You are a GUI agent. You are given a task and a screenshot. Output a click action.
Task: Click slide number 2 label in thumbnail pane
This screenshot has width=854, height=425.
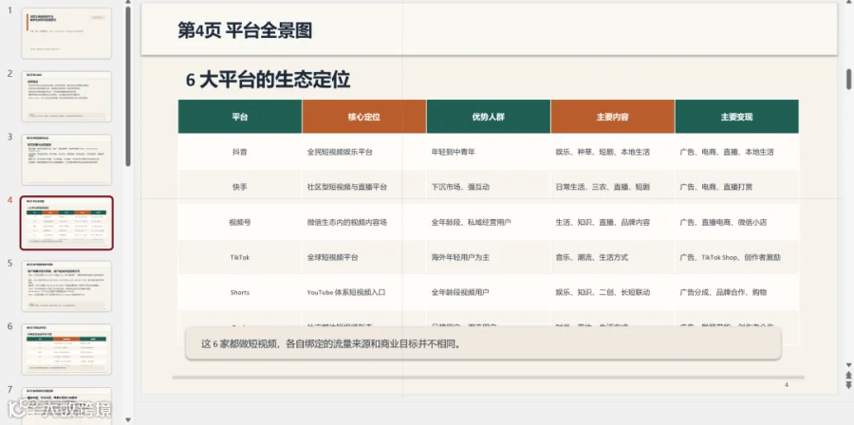point(9,73)
